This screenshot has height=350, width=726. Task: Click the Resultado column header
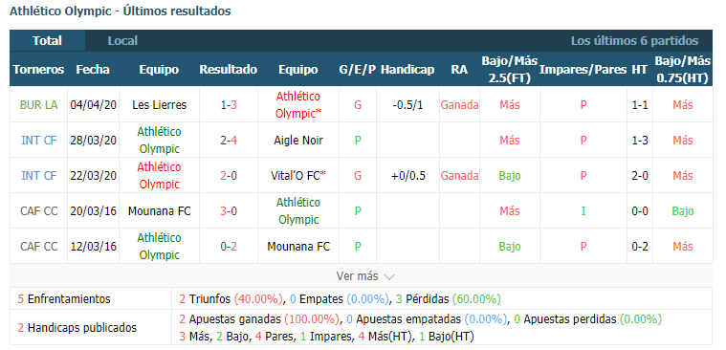click(229, 70)
